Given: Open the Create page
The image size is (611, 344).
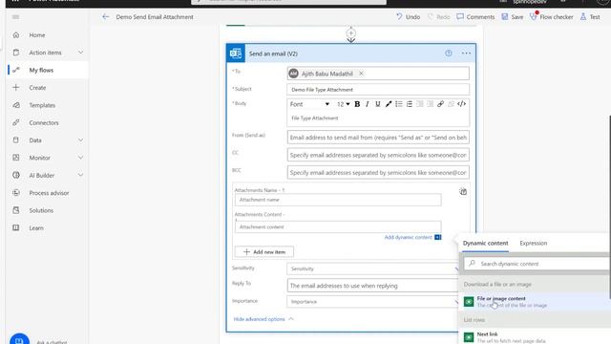Looking at the screenshot, I should pyautogui.click(x=37, y=88).
